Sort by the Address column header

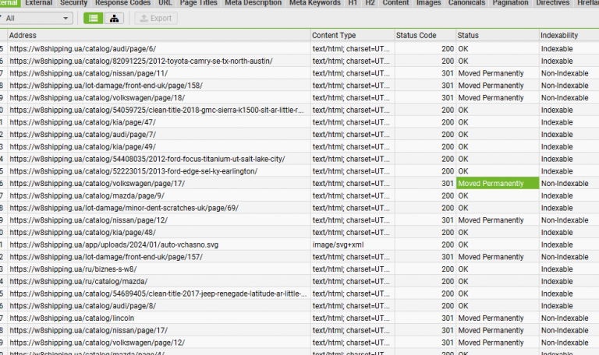[x=159, y=36]
